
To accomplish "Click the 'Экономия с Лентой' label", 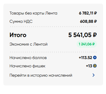I will (x=28, y=44).
